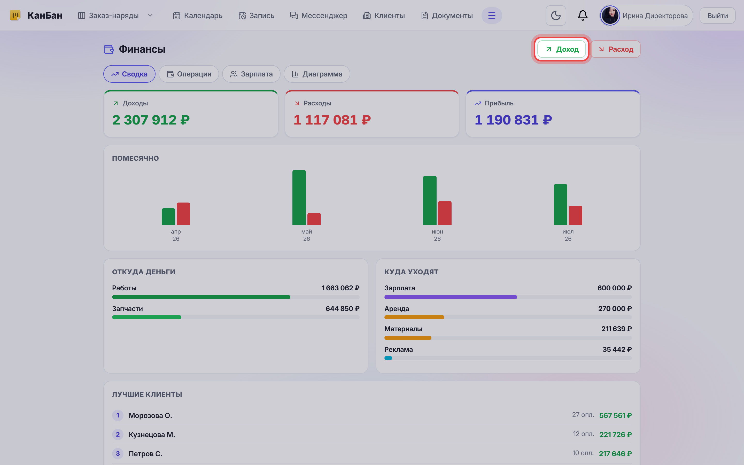Click Ирина Директорова profile avatar
Screen dimensions: 744x465
(610, 16)
